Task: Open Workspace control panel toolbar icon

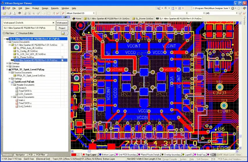Action: click(19, 13)
